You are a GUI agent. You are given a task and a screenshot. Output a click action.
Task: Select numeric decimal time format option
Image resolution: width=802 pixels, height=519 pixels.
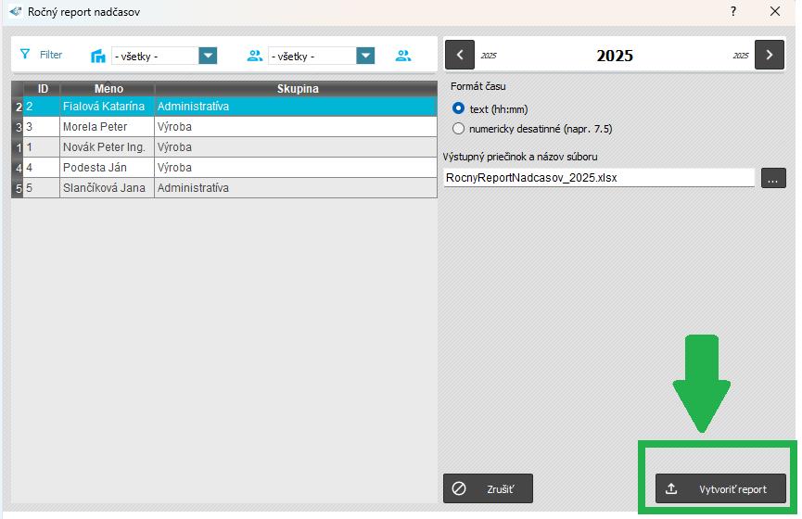coord(458,129)
